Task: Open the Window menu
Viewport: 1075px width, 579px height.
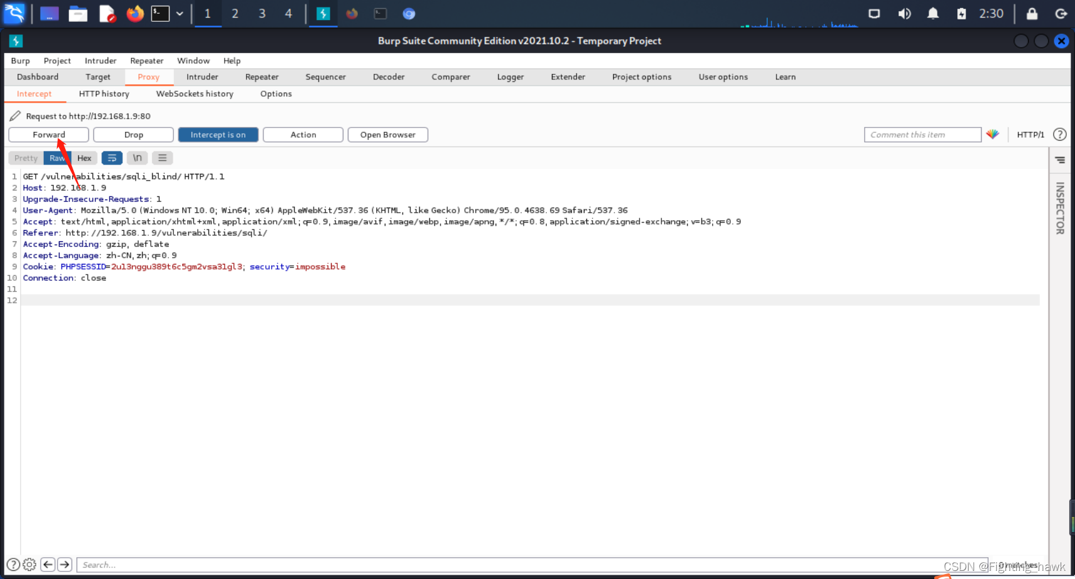Action: tap(193, 61)
